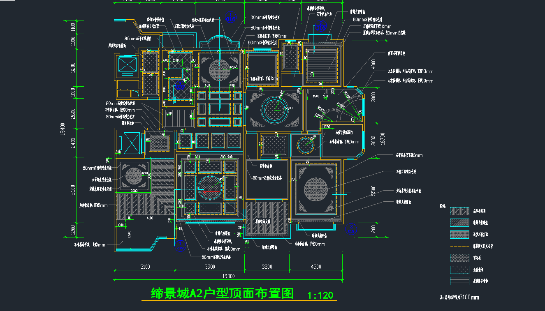
Task: Select the scale text 1:120
Action: tap(320, 295)
